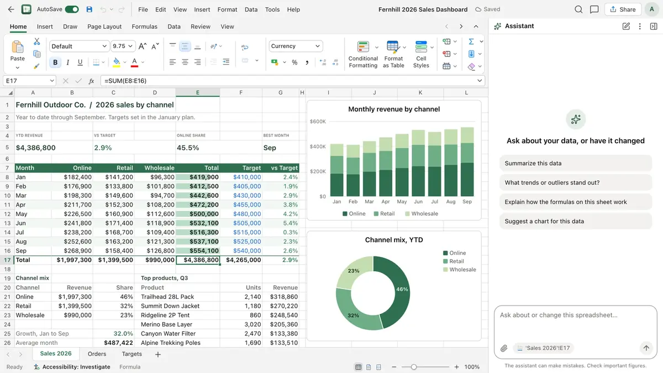Add a new sheet with the plus button
The image size is (663, 373).
[158, 355]
